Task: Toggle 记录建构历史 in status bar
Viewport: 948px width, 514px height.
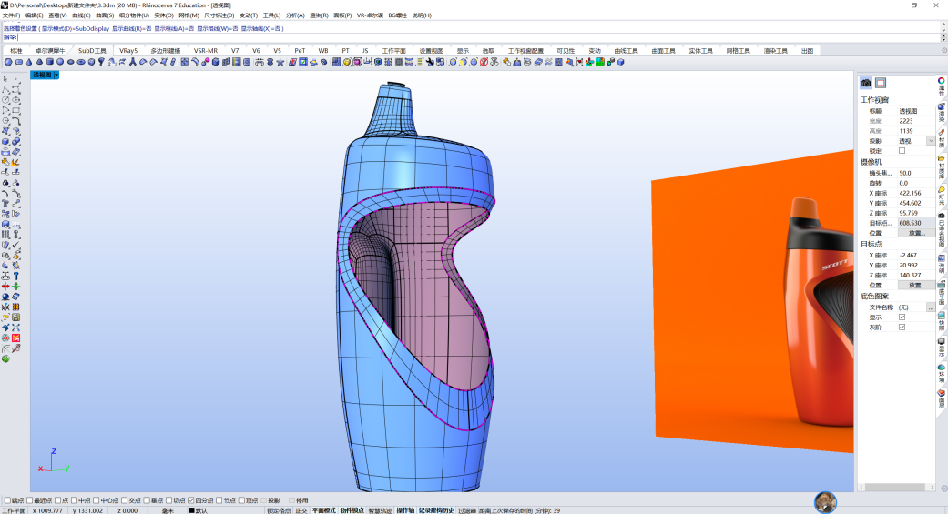Action: (x=436, y=510)
